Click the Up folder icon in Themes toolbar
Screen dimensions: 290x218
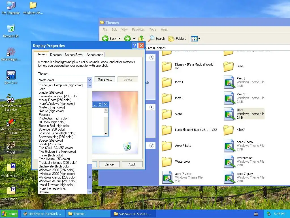(x=141, y=39)
